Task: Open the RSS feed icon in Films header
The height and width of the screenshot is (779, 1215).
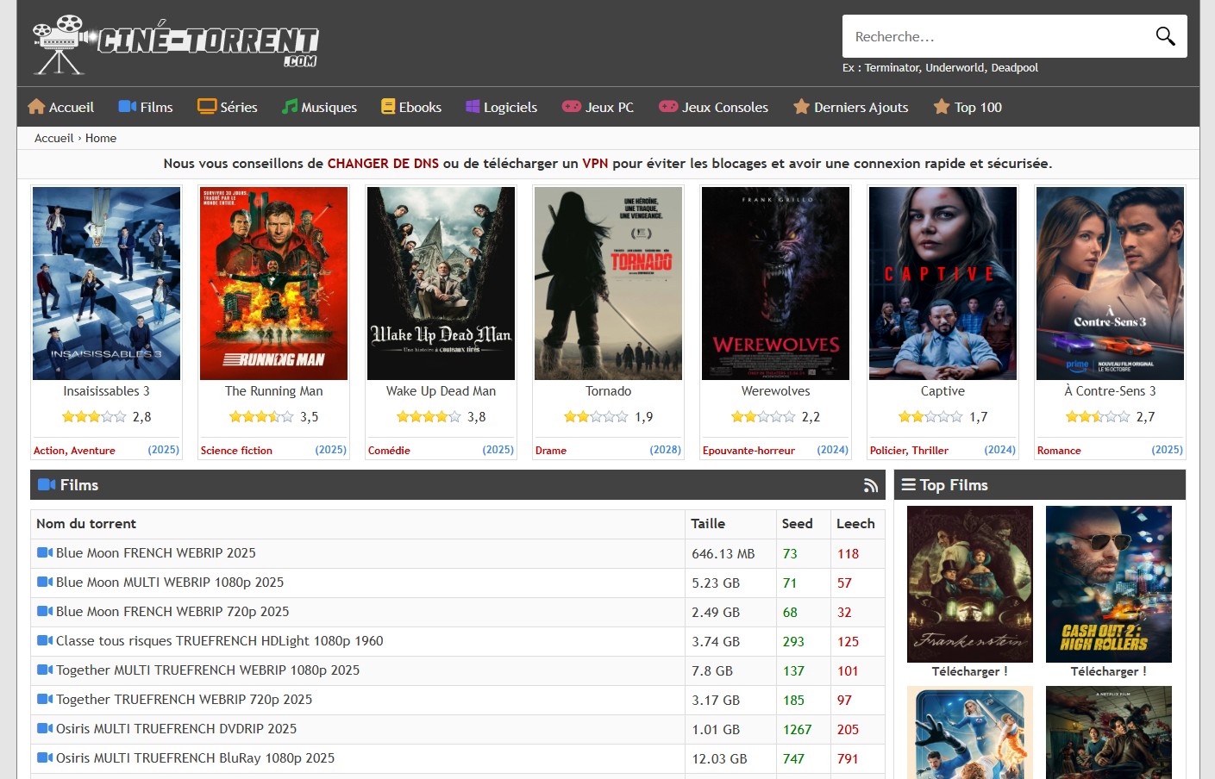Action: click(x=871, y=486)
